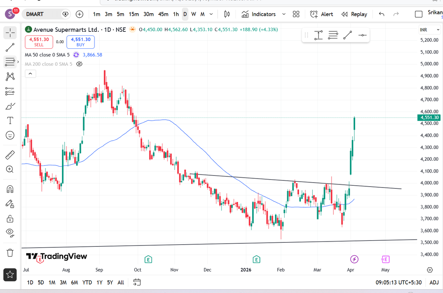Show All available chart history

point(121,282)
